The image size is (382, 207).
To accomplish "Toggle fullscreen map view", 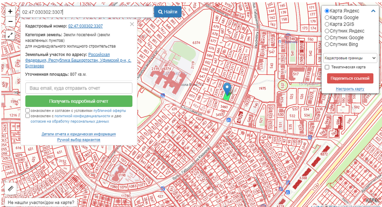I will pos(10,35).
